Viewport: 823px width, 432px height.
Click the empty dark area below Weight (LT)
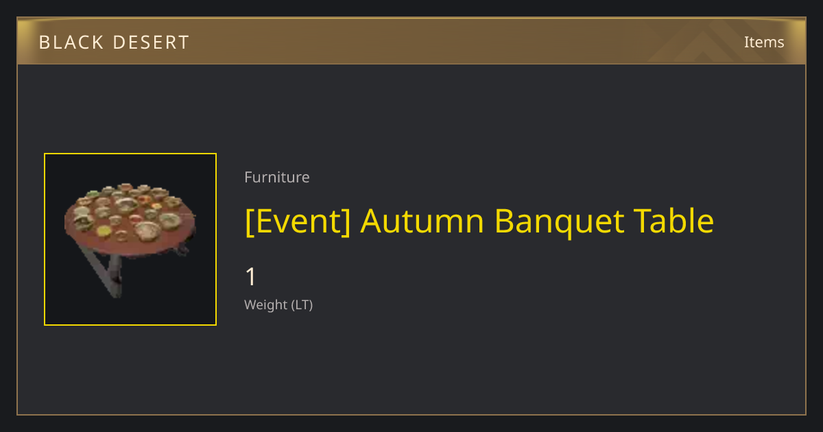[x=480, y=363]
